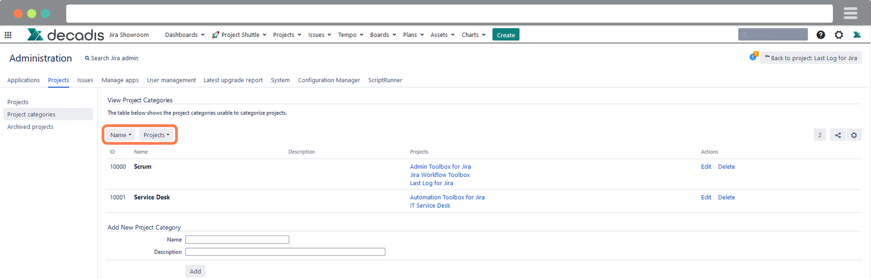
Task: Delete the Service Desk category
Action: [726, 197]
